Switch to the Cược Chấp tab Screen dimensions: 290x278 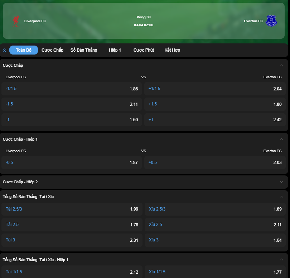coord(52,50)
